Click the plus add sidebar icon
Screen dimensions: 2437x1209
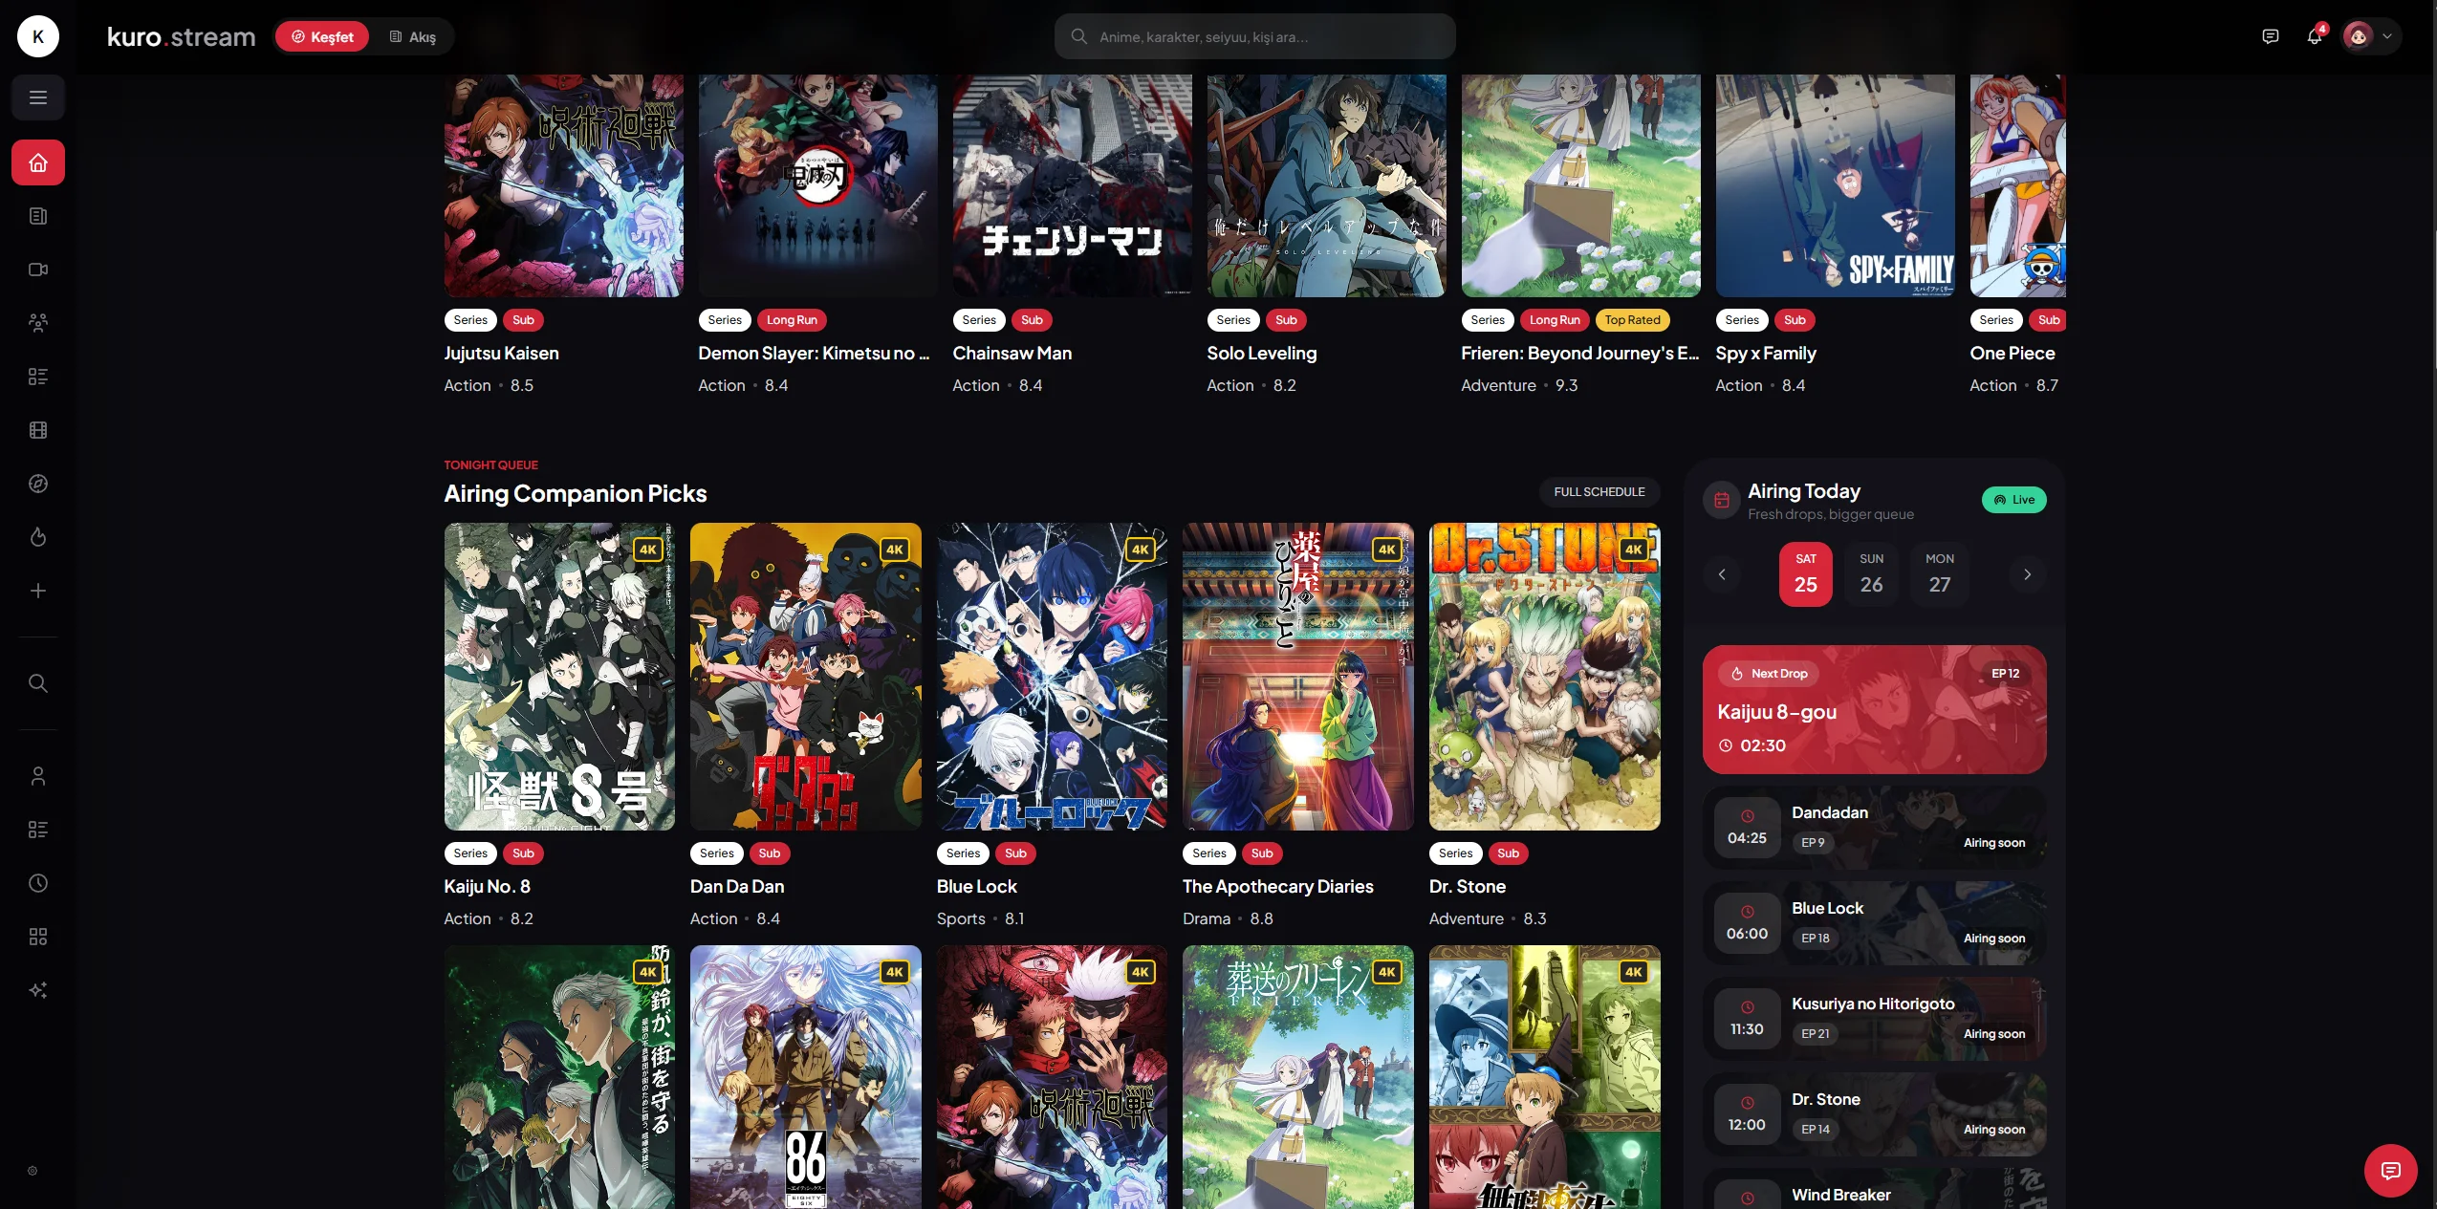[38, 591]
